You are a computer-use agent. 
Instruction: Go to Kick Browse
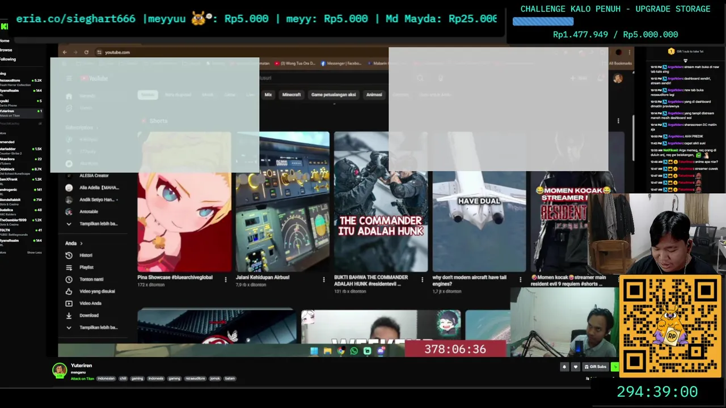6,50
